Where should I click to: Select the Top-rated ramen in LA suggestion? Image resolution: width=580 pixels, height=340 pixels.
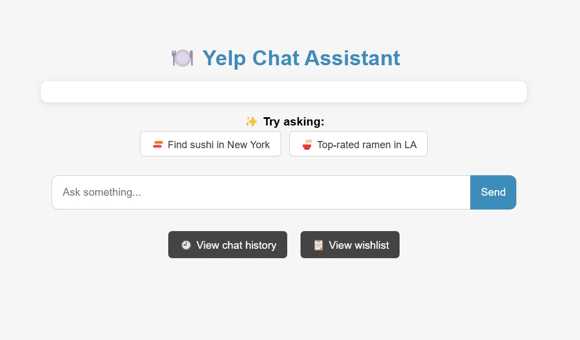358,144
